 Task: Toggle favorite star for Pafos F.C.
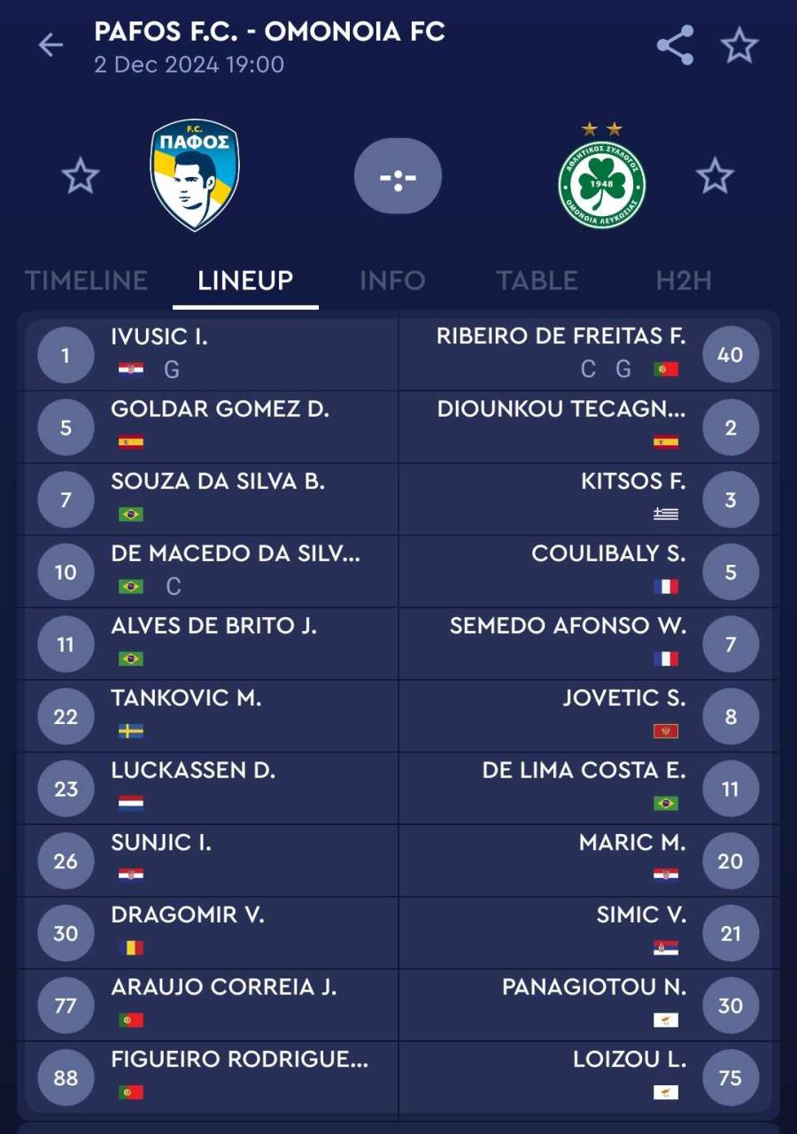pyautogui.click(x=81, y=176)
